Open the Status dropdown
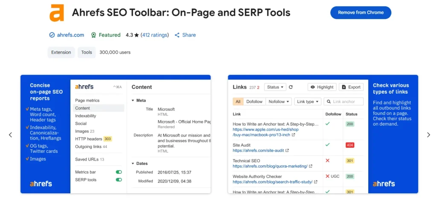 [275, 87]
